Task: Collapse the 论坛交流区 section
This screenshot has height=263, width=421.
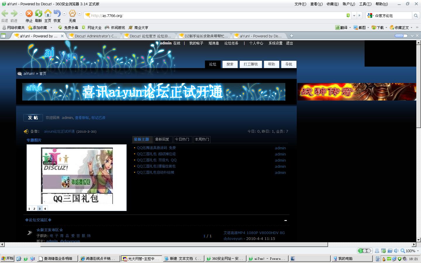Action: coord(286,220)
